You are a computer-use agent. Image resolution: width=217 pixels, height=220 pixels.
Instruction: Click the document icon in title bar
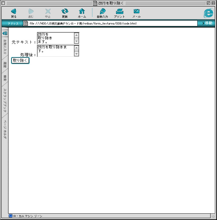tap(95, 3)
